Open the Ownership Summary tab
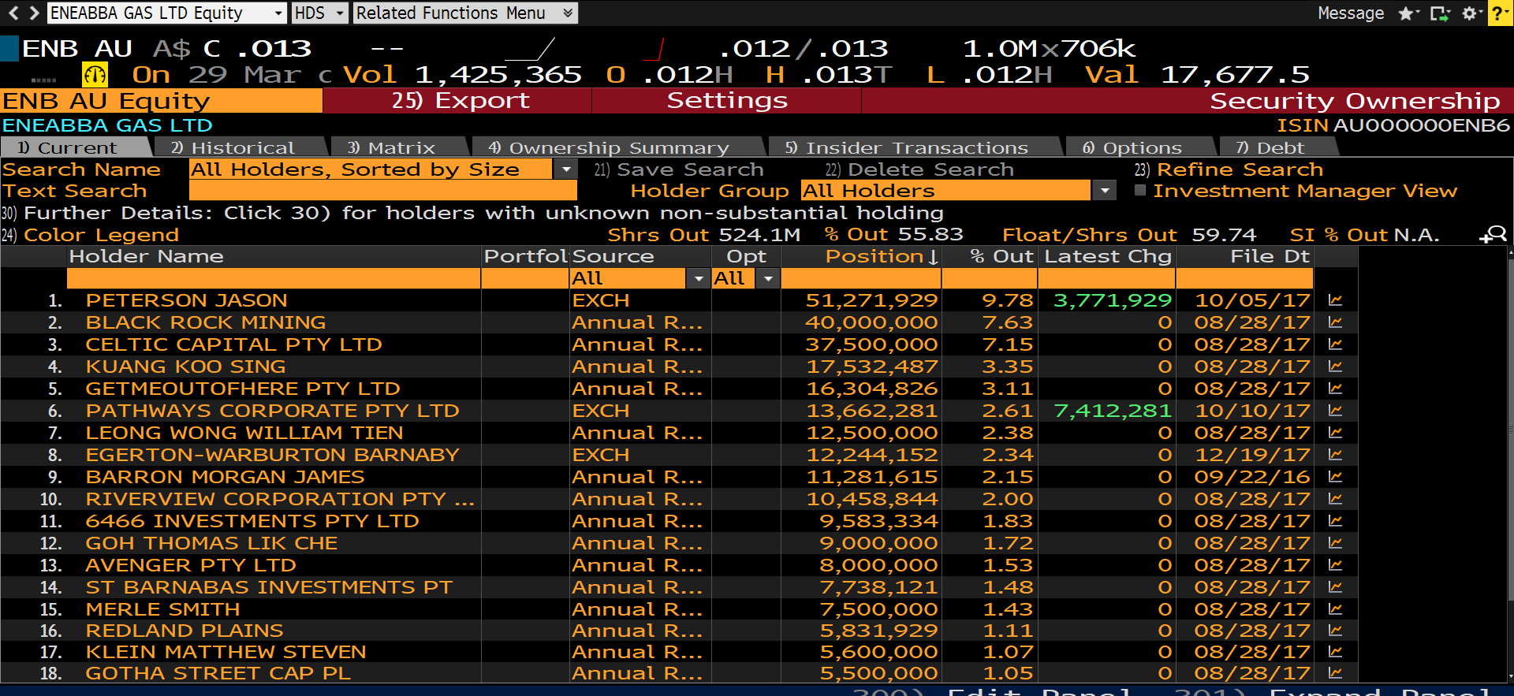This screenshot has height=696, width=1514. coord(617,147)
